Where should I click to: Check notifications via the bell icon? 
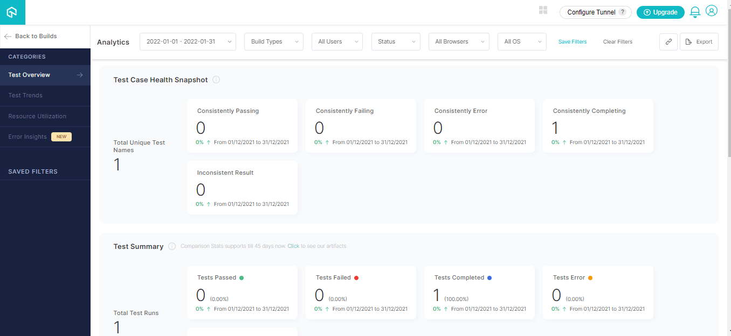point(694,11)
